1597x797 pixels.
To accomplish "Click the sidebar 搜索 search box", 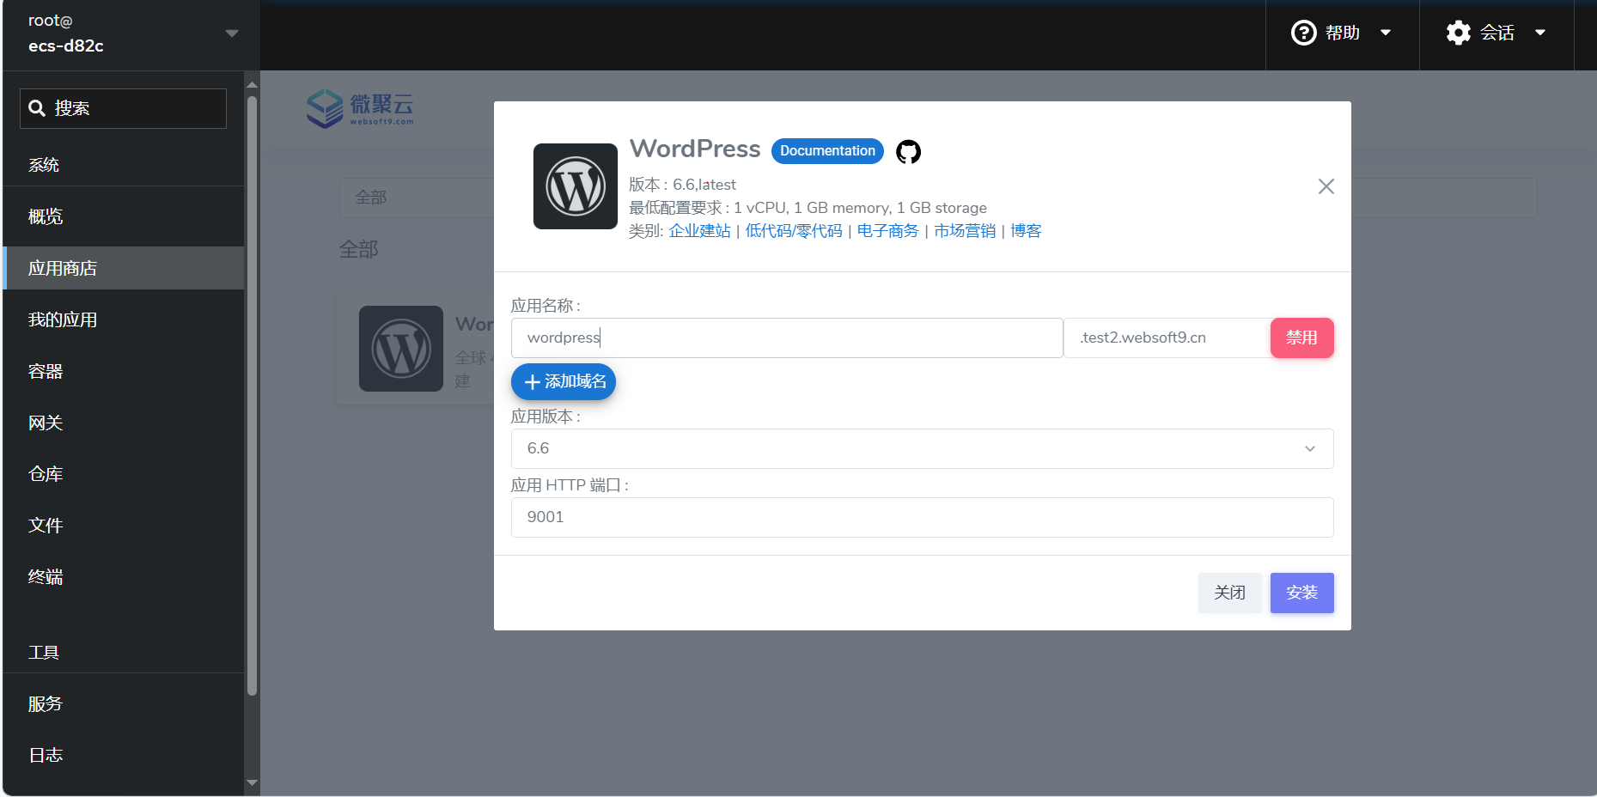I will pos(123,108).
